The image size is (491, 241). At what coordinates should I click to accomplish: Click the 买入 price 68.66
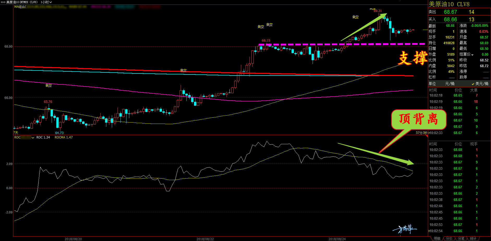450,20
